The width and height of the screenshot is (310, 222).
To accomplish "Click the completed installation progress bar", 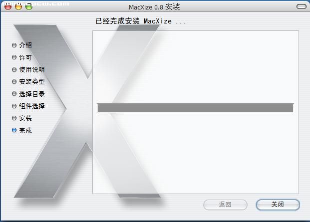I will point(195,108).
